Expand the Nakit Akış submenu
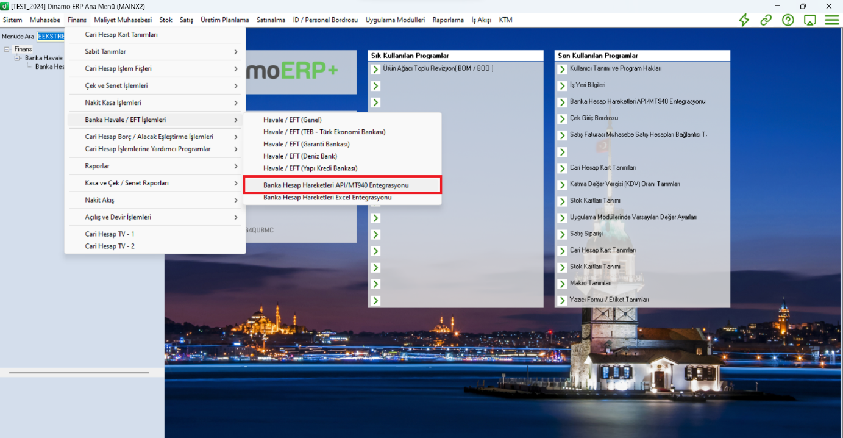Viewport: 843px width, 438px height. 155,201
